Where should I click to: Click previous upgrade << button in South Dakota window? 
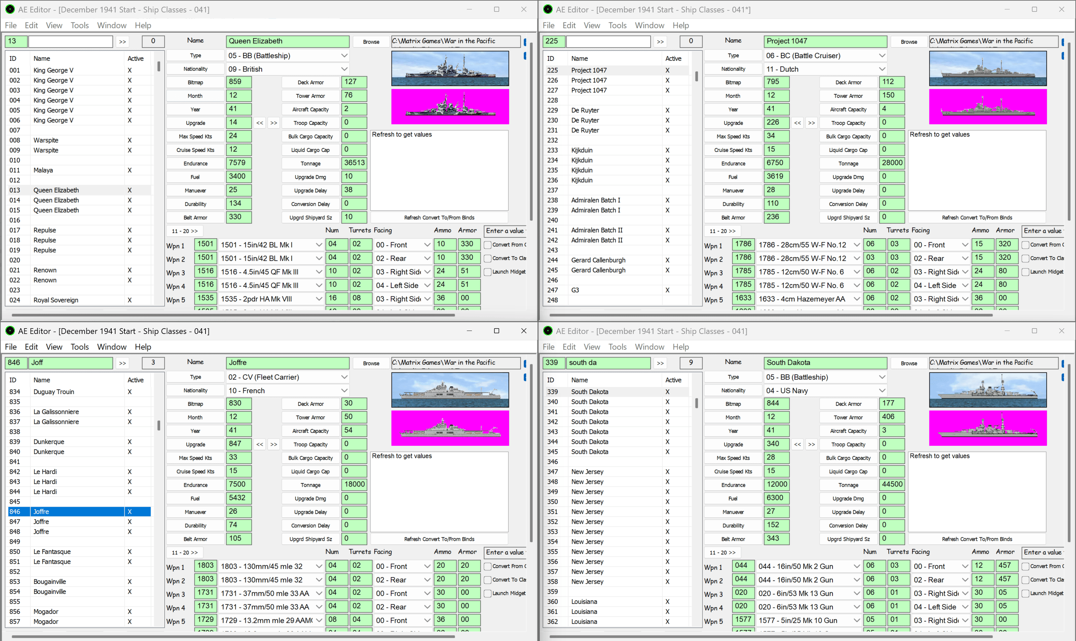(x=797, y=444)
